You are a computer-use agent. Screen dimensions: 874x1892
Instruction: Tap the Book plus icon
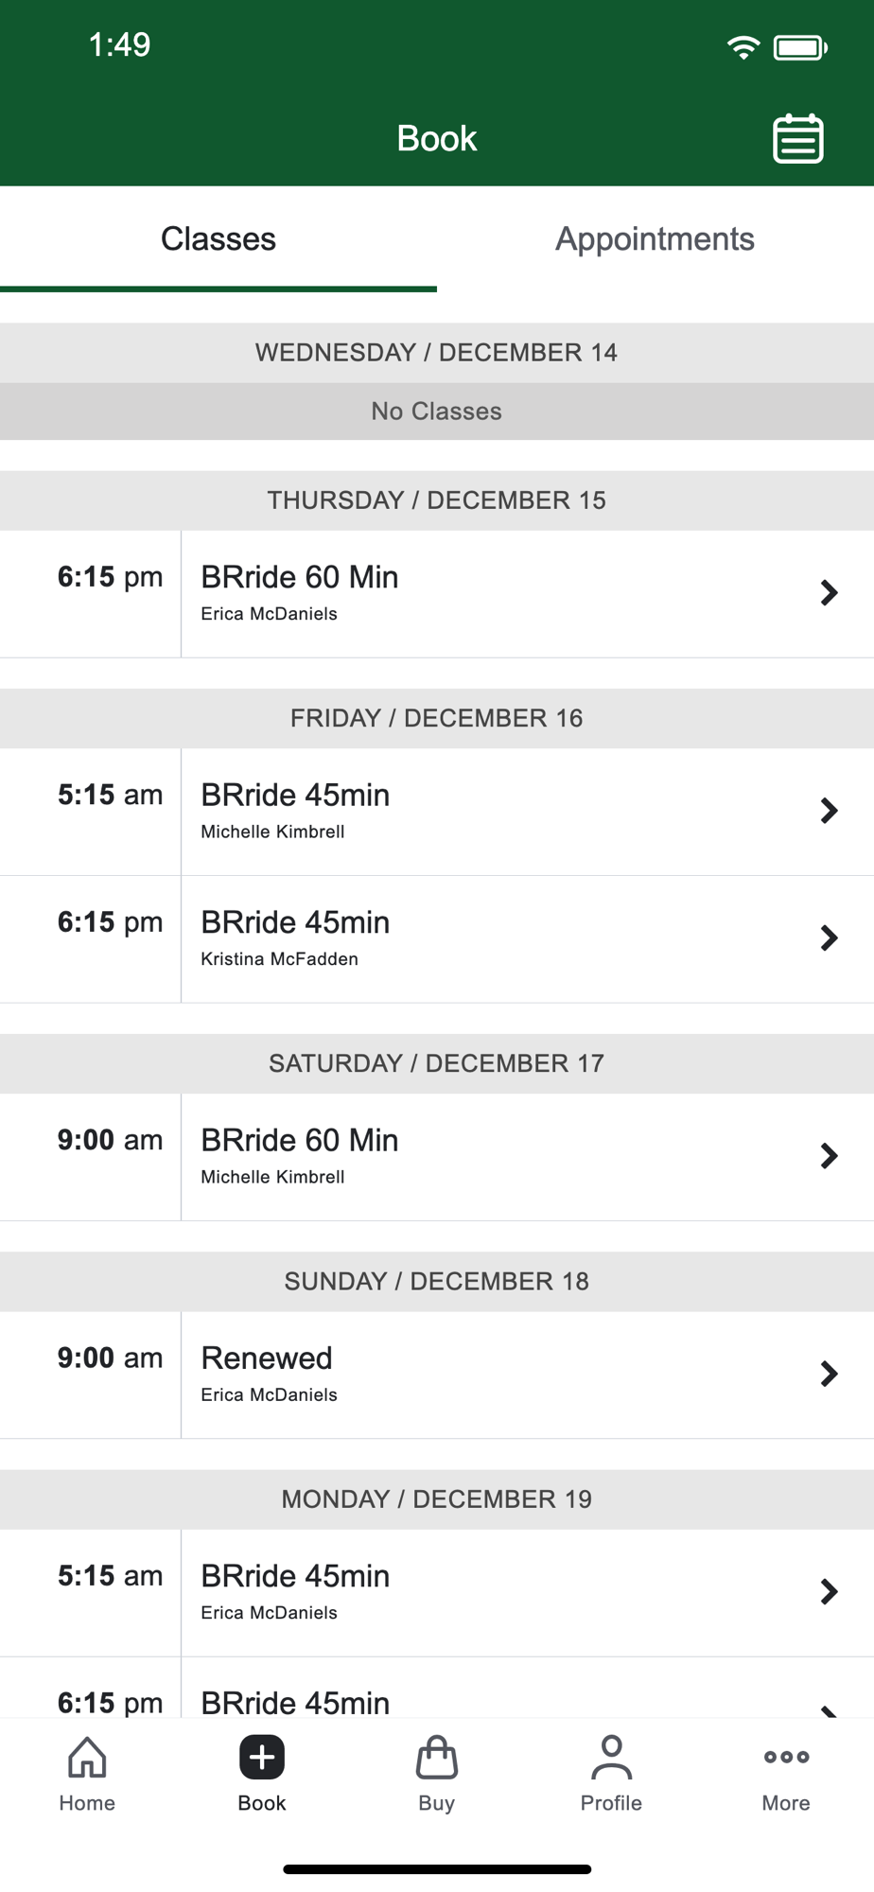point(262,1758)
